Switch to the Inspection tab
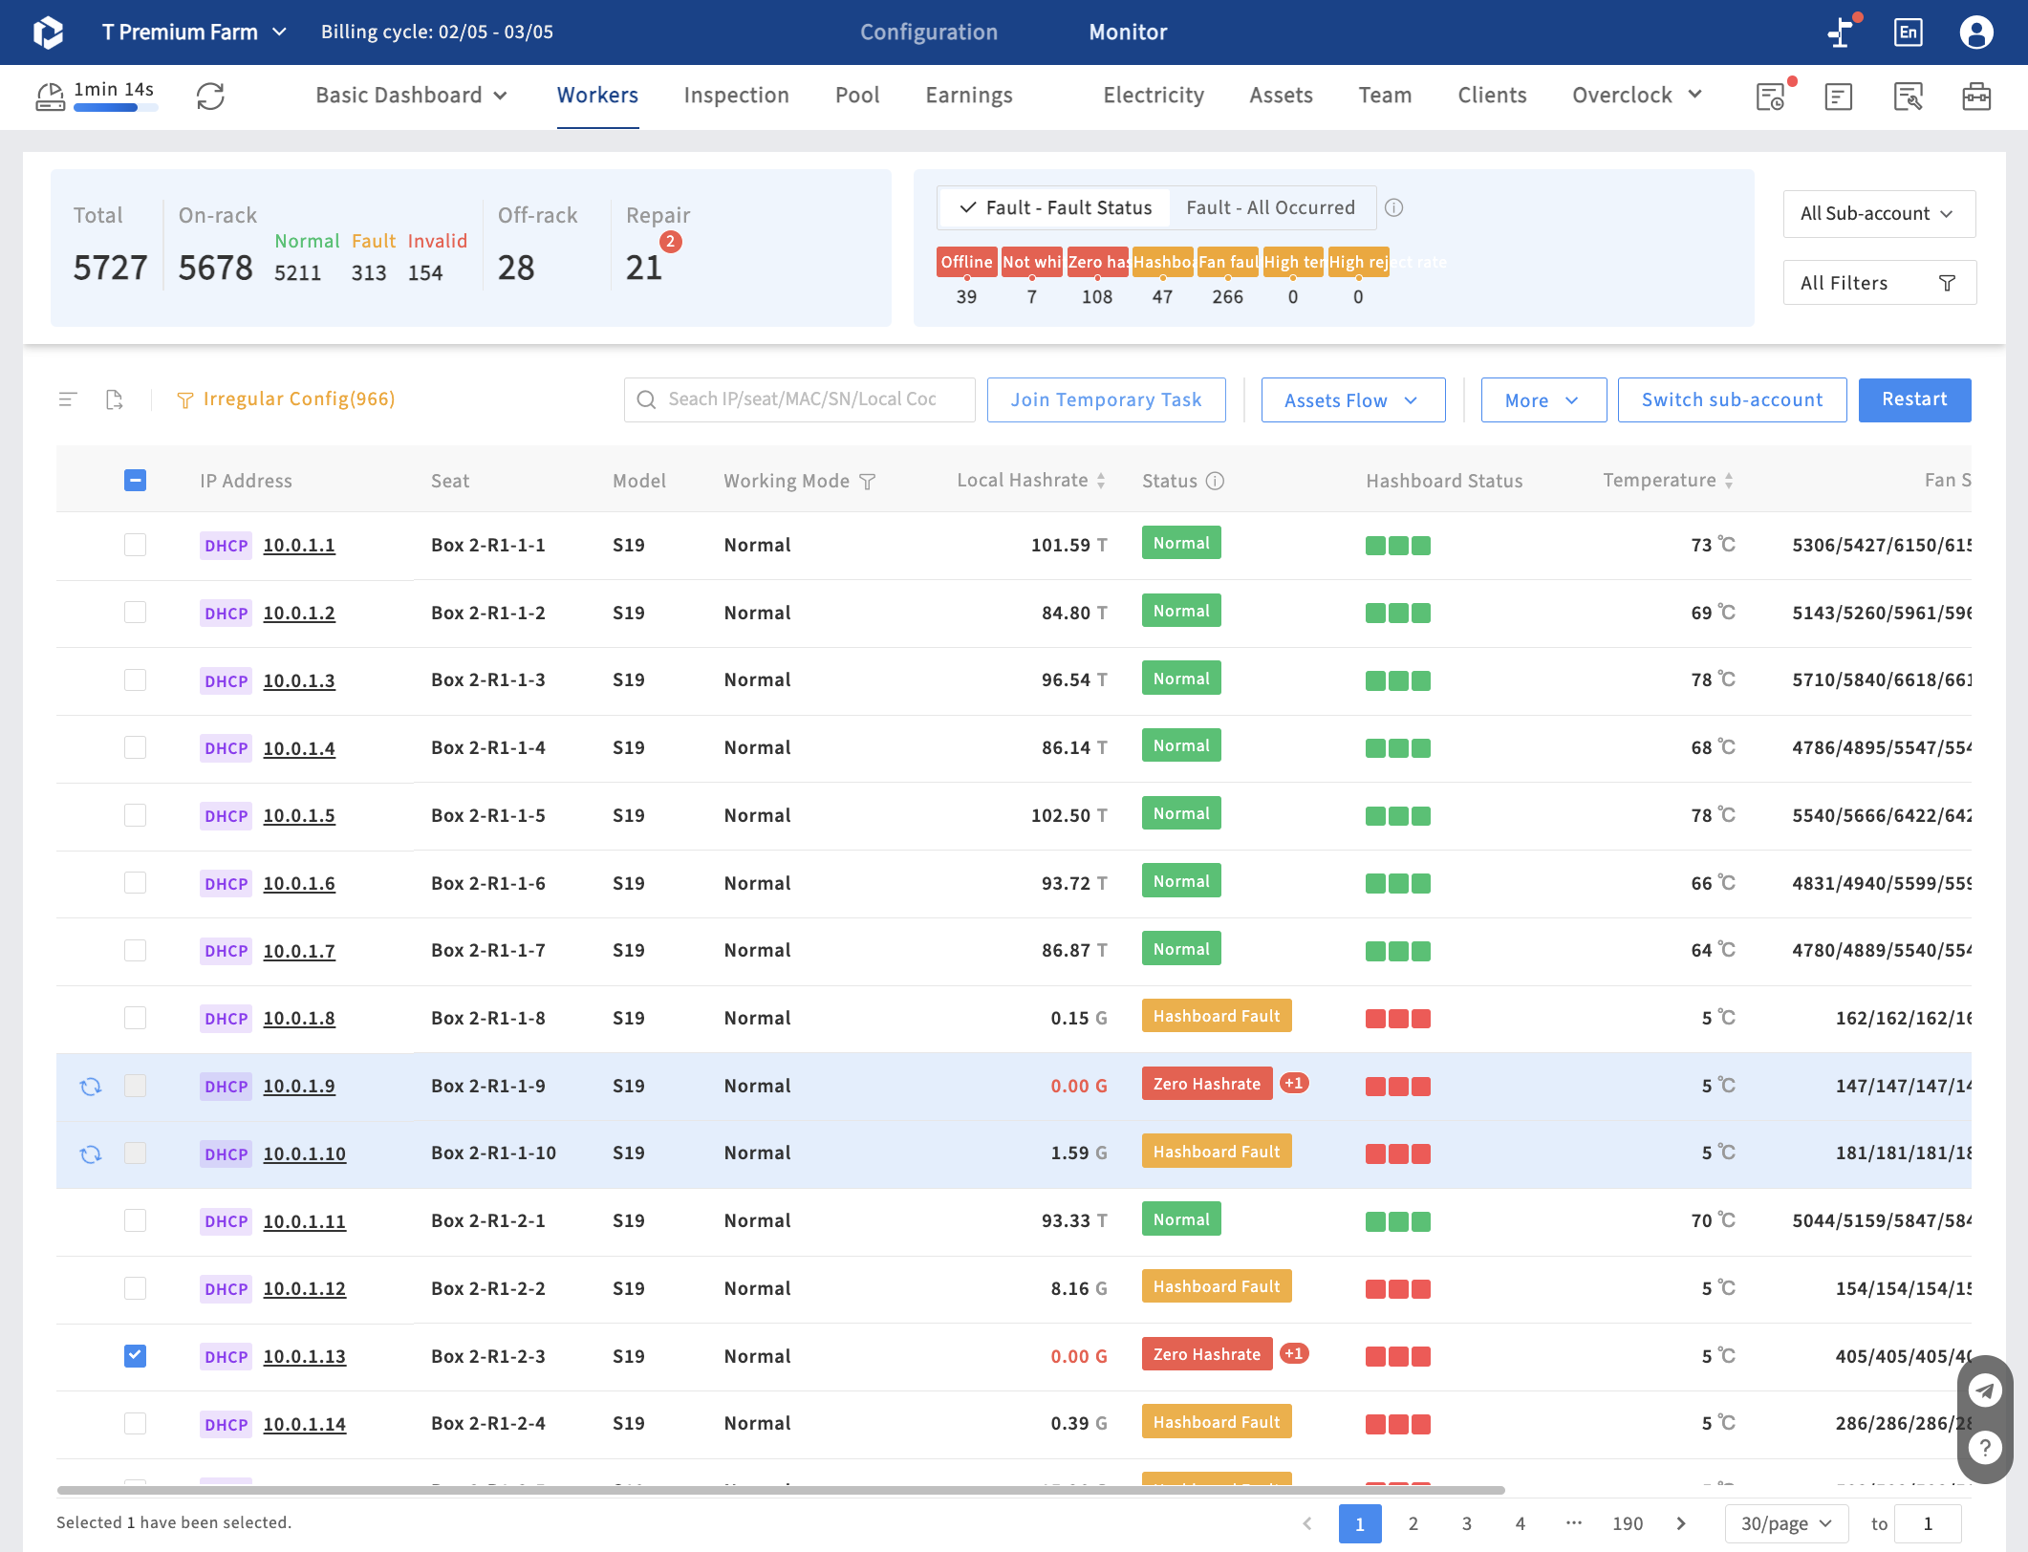 (736, 96)
